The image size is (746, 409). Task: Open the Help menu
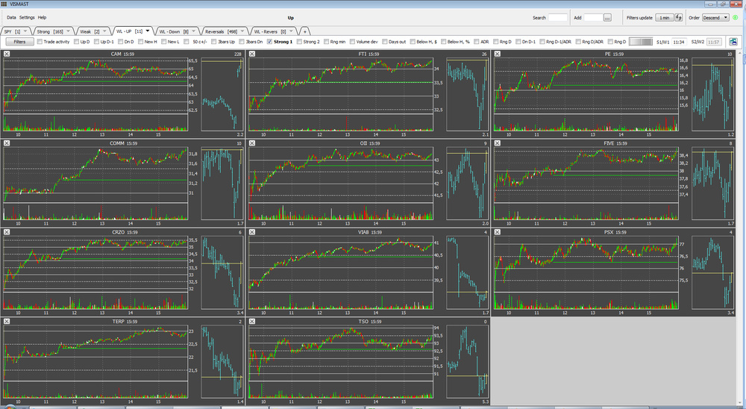coord(42,18)
